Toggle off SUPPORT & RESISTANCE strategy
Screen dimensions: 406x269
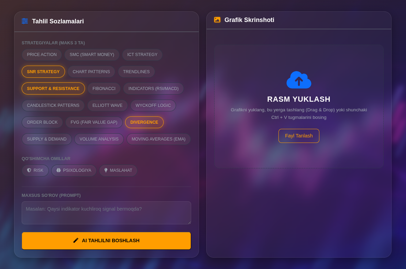tap(53, 88)
